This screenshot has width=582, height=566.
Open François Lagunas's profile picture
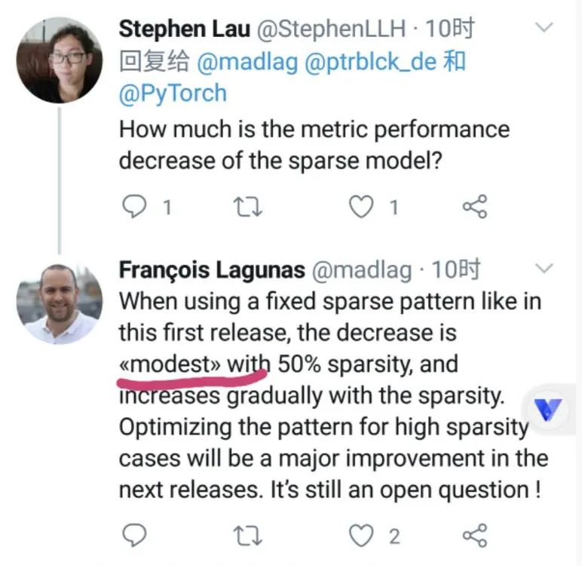click(59, 303)
